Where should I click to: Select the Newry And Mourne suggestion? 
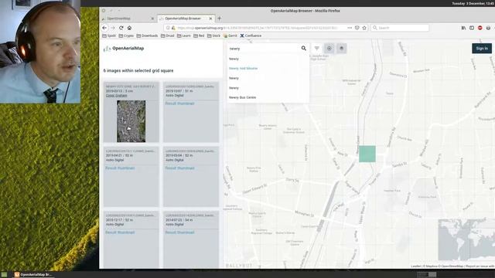pyautogui.click(x=243, y=69)
